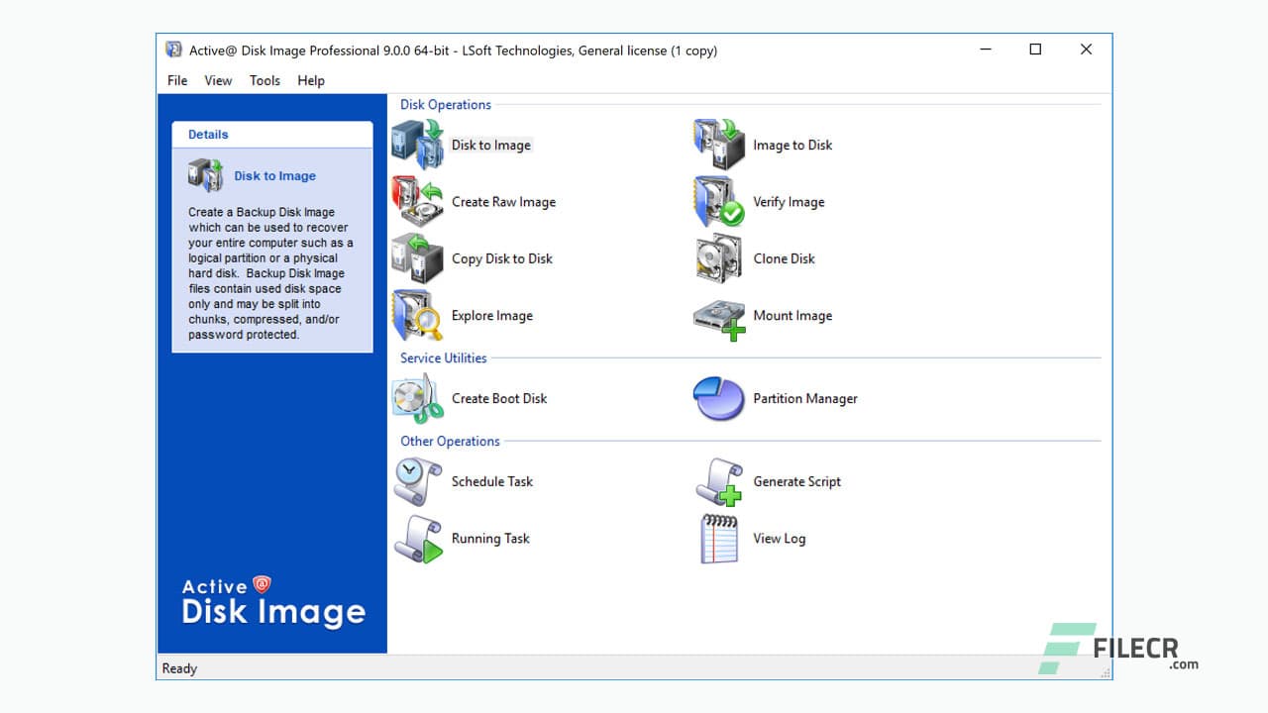Launch the Partition Manager pie icon

pos(717,397)
